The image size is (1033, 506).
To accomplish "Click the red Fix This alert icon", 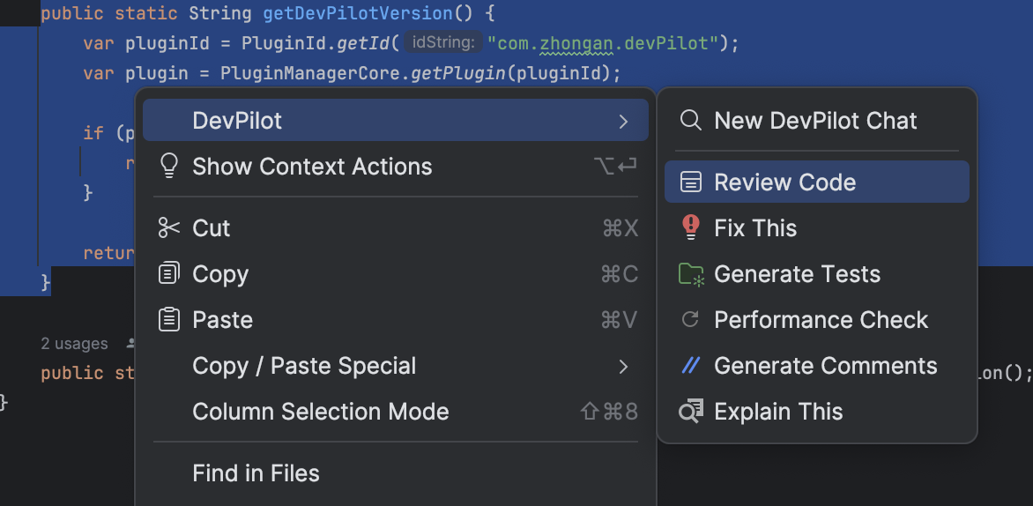I will click(691, 228).
